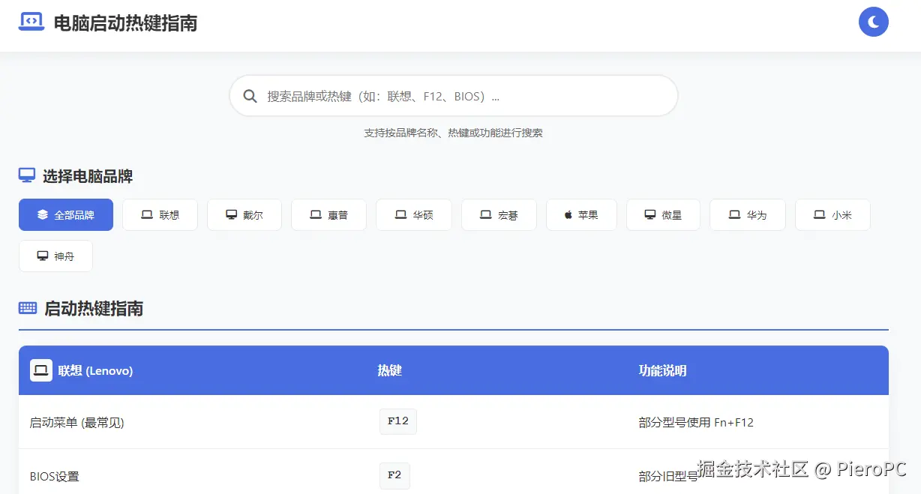Viewport: 921px width, 494px height.
Task: Filter by 戴尔 brand
Action: click(244, 215)
